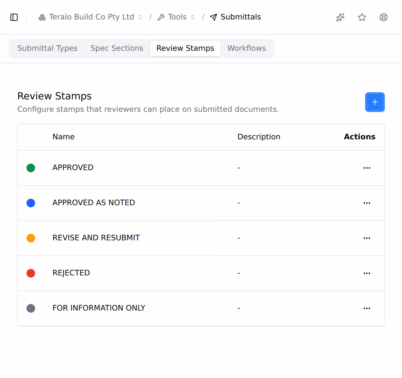This screenshot has width=402, height=378.
Task: Click the Description column header
Action: pyautogui.click(x=259, y=137)
